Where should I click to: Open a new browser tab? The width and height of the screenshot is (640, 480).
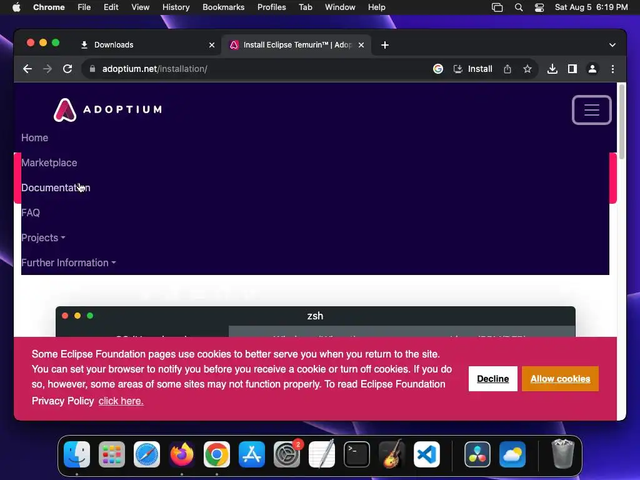tap(385, 45)
